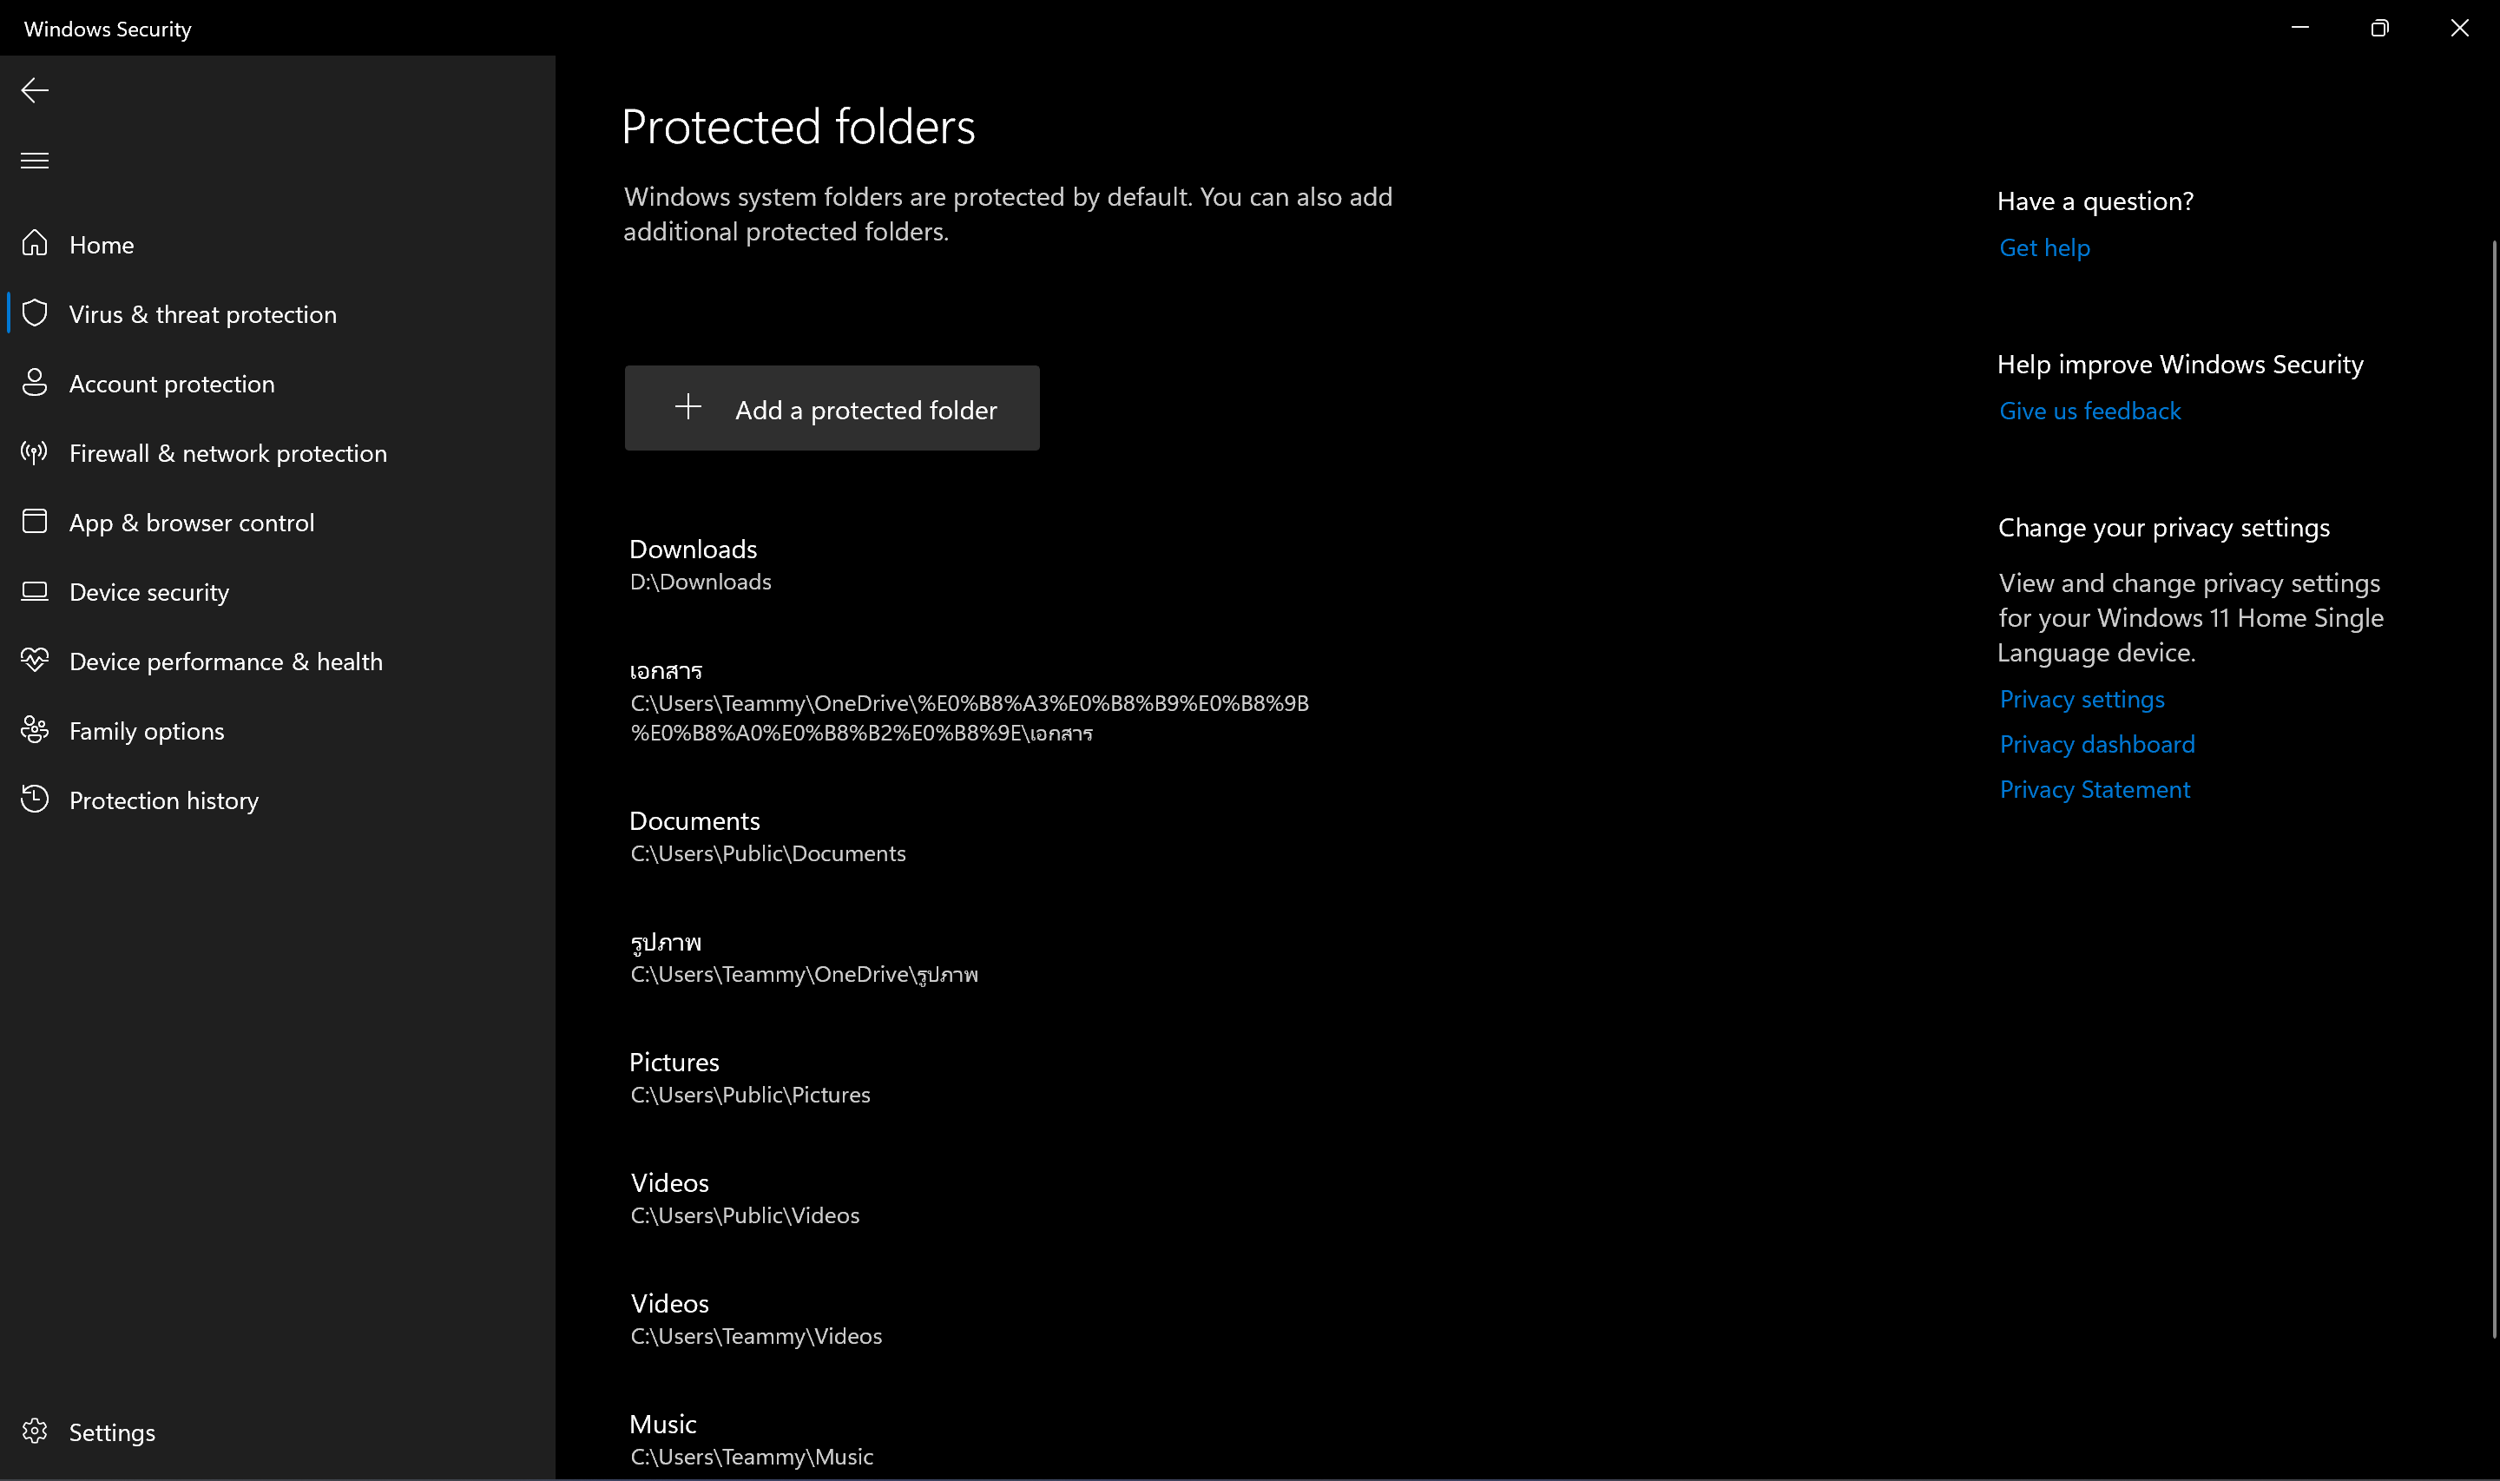Select the D:\Downloads path text
This screenshot has height=1481, width=2500.
(701, 582)
